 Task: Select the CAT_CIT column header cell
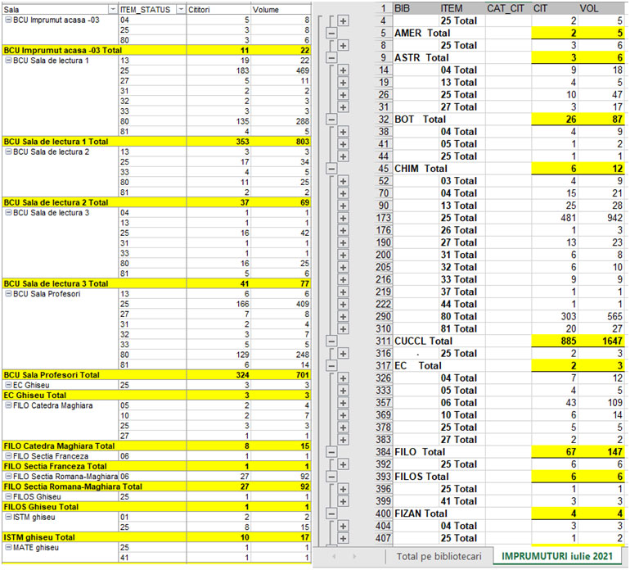[x=508, y=8]
